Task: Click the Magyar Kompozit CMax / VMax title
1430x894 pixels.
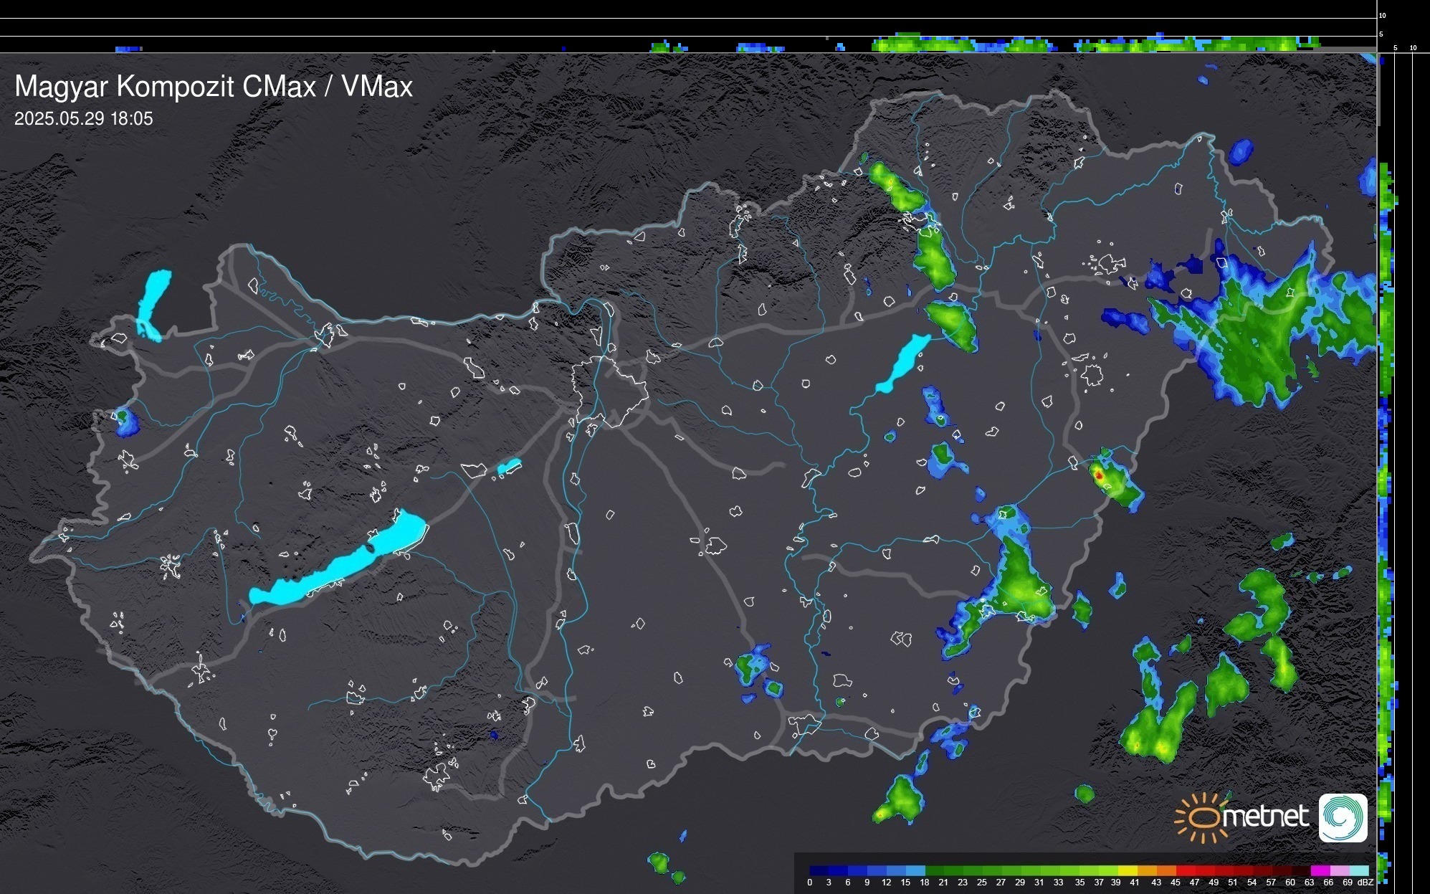Action: (x=214, y=87)
